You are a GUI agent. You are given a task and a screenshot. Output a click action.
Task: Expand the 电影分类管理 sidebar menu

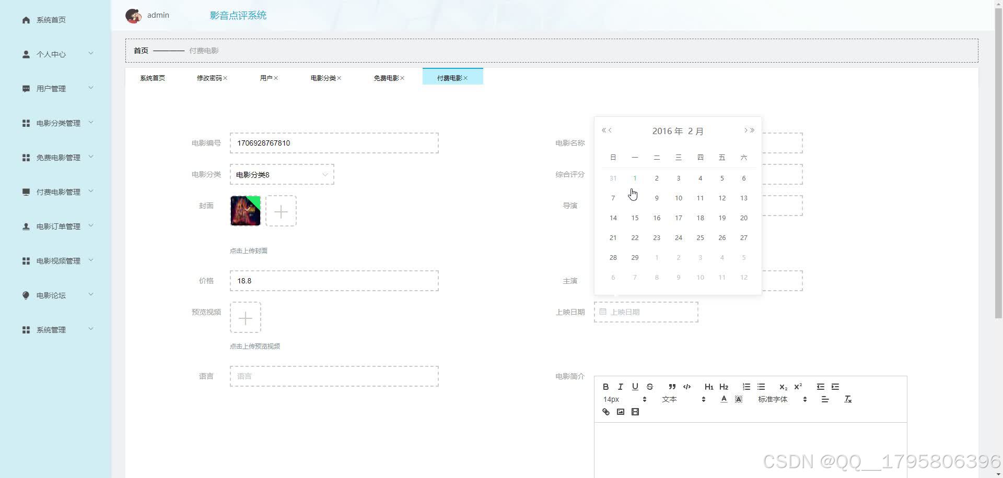pyautogui.click(x=55, y=123)
